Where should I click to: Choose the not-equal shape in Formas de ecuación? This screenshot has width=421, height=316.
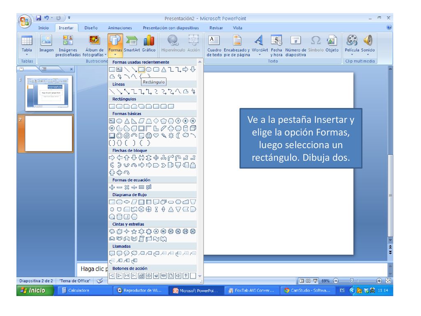pyautogui.click(x=149, y=187)
